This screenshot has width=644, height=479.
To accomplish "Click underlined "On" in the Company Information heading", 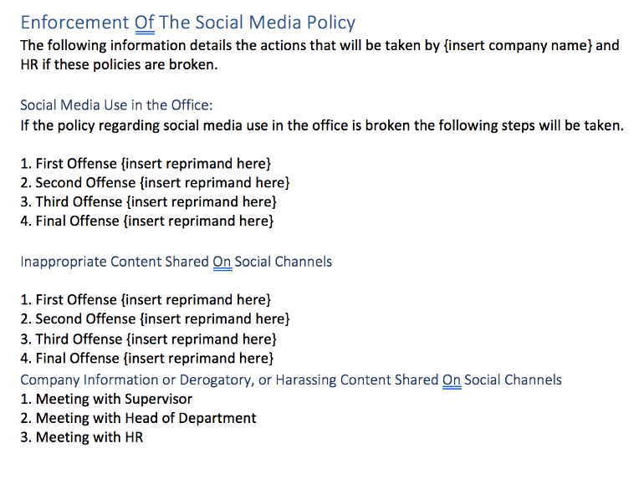I will [452, 380].
